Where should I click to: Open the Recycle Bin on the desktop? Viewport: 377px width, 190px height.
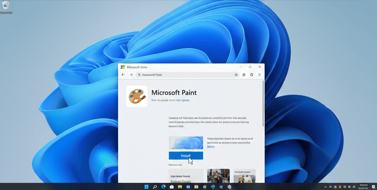click(x=6, y=6)
